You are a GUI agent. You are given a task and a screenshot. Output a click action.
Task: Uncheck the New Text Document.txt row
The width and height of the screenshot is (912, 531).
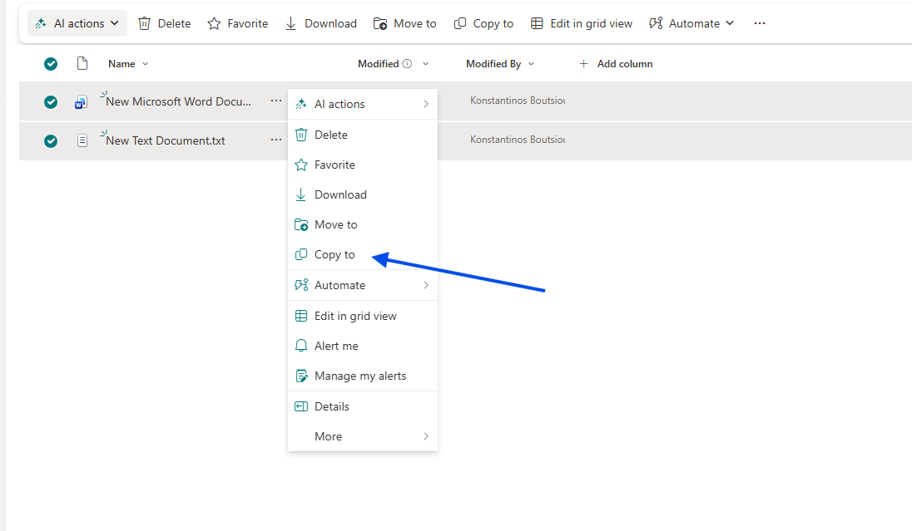point(51,141)
